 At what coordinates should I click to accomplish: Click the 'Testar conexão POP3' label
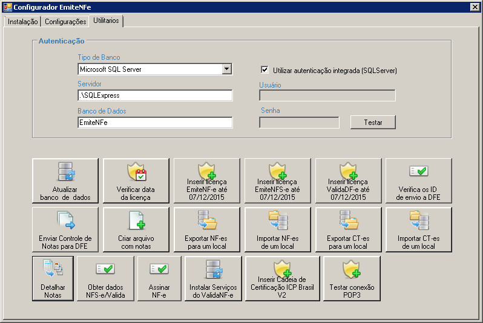[x=352, y=291]
